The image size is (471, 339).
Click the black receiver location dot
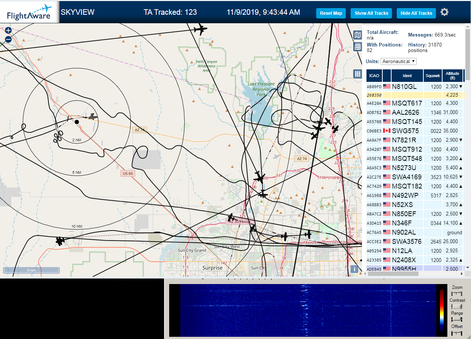pos(77,122)
